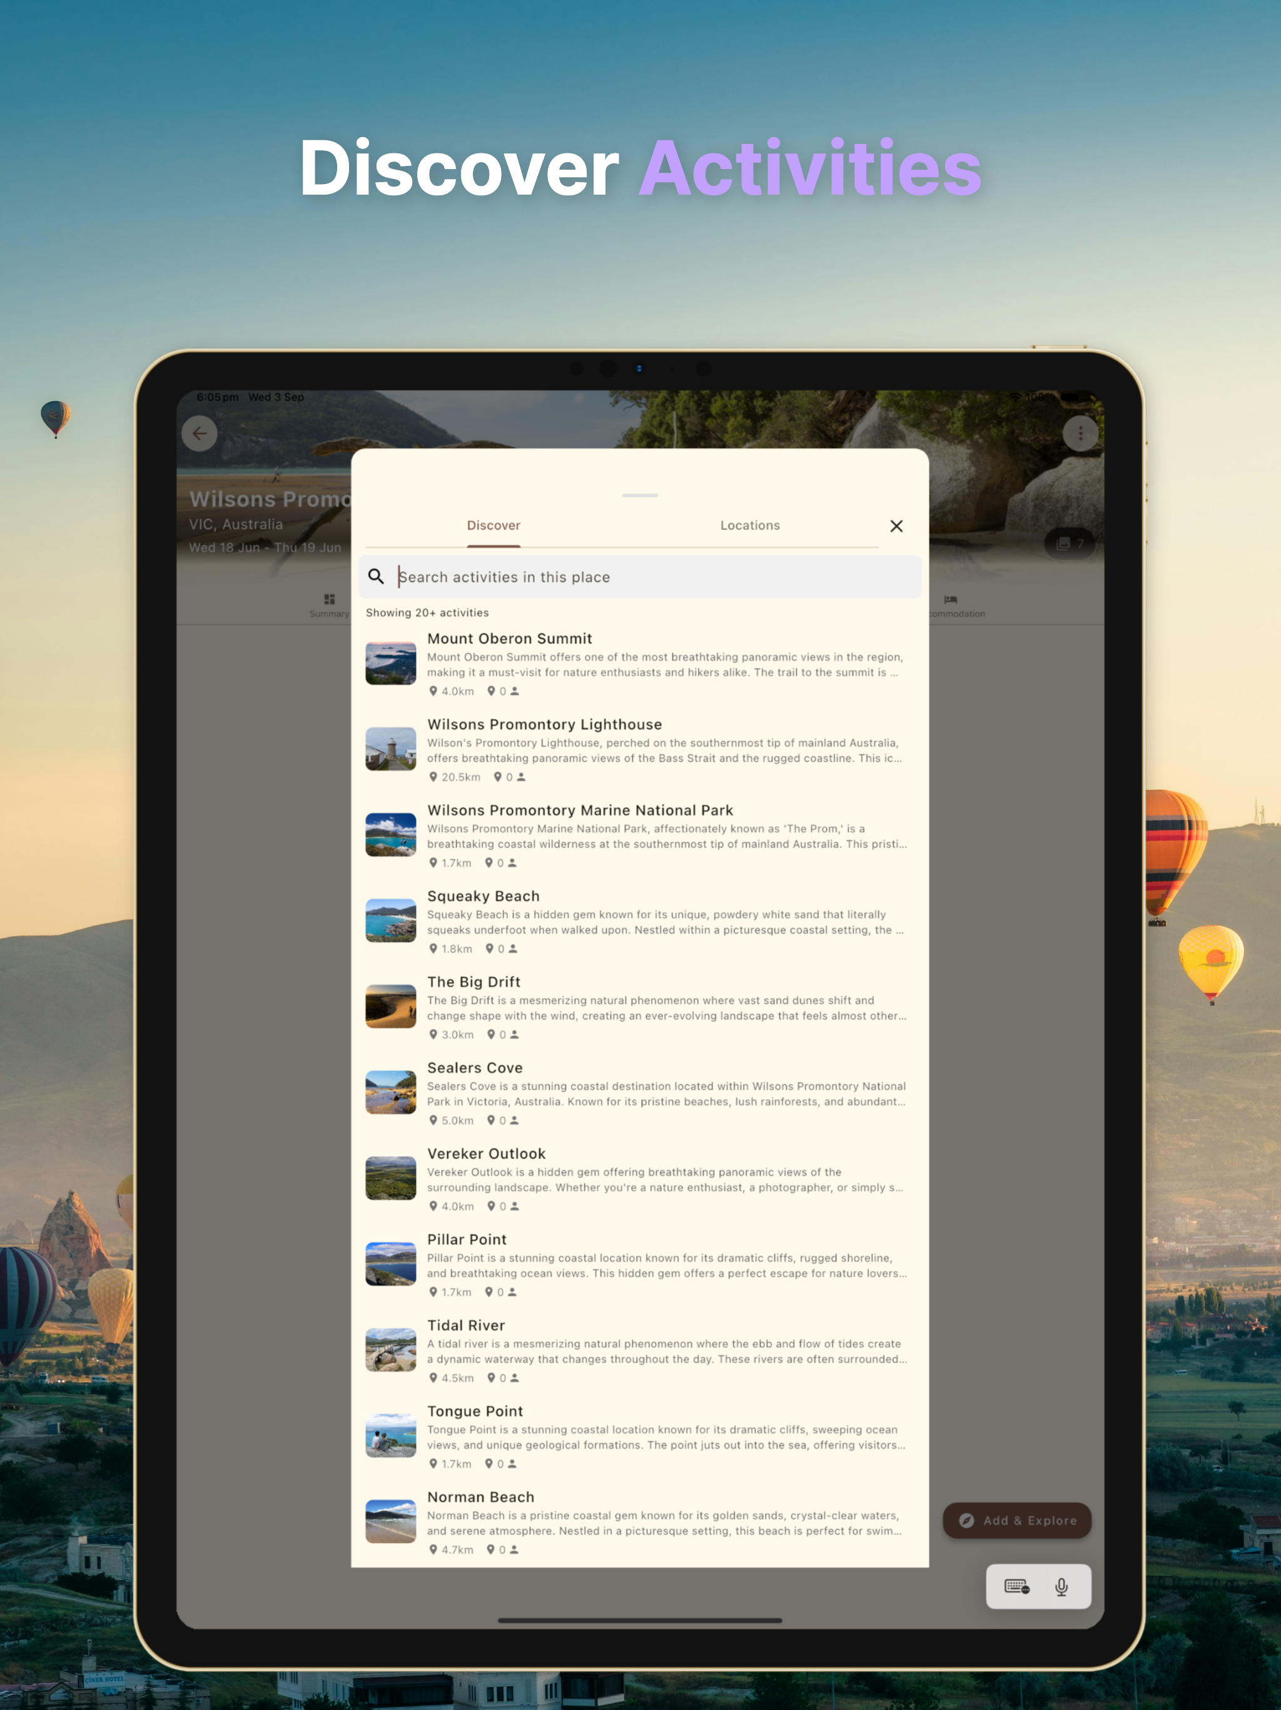The width and height of the screenshot is (1281, 1710).
Task: Click the person icon under Pillar Point
Action: click(x=512, y=1292)
